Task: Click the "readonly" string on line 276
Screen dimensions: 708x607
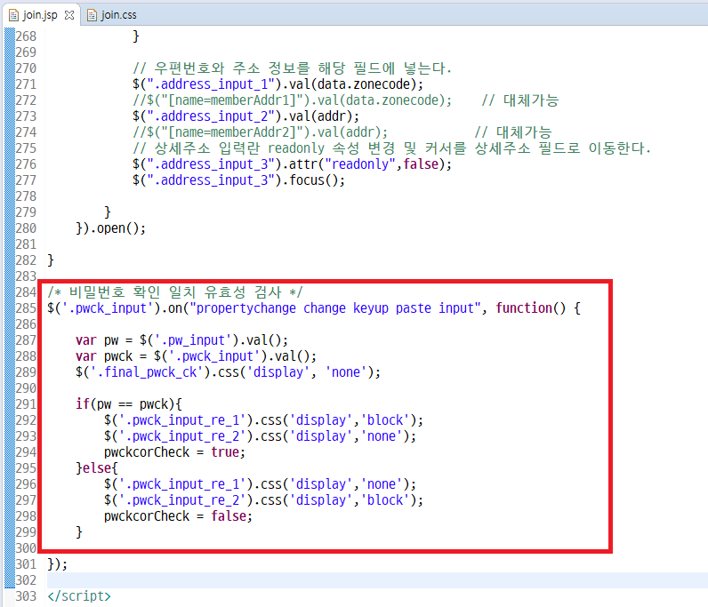Action: 360,164
